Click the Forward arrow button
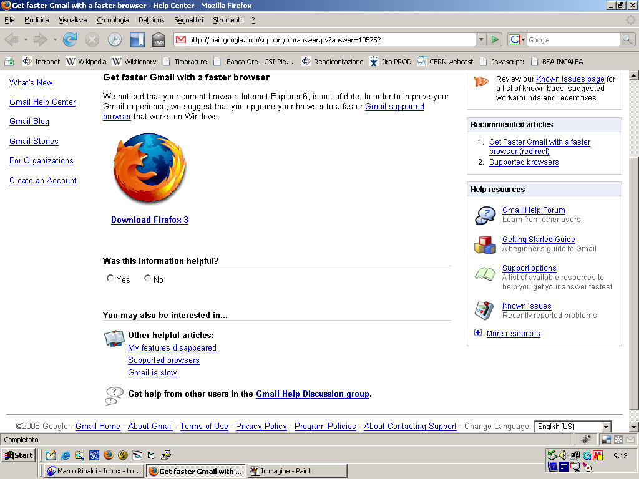The width and height of the screenshot is (639, 479). pyautogui.click(x=41, y=39)
